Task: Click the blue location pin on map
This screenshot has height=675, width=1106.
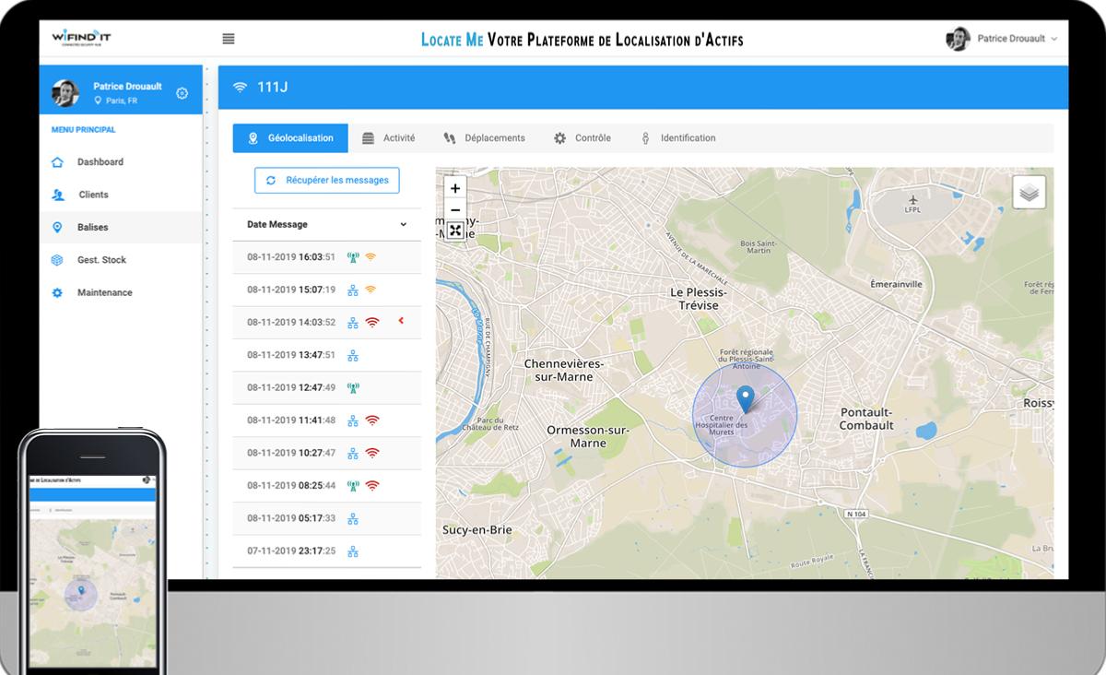Action: click(745, 399)
